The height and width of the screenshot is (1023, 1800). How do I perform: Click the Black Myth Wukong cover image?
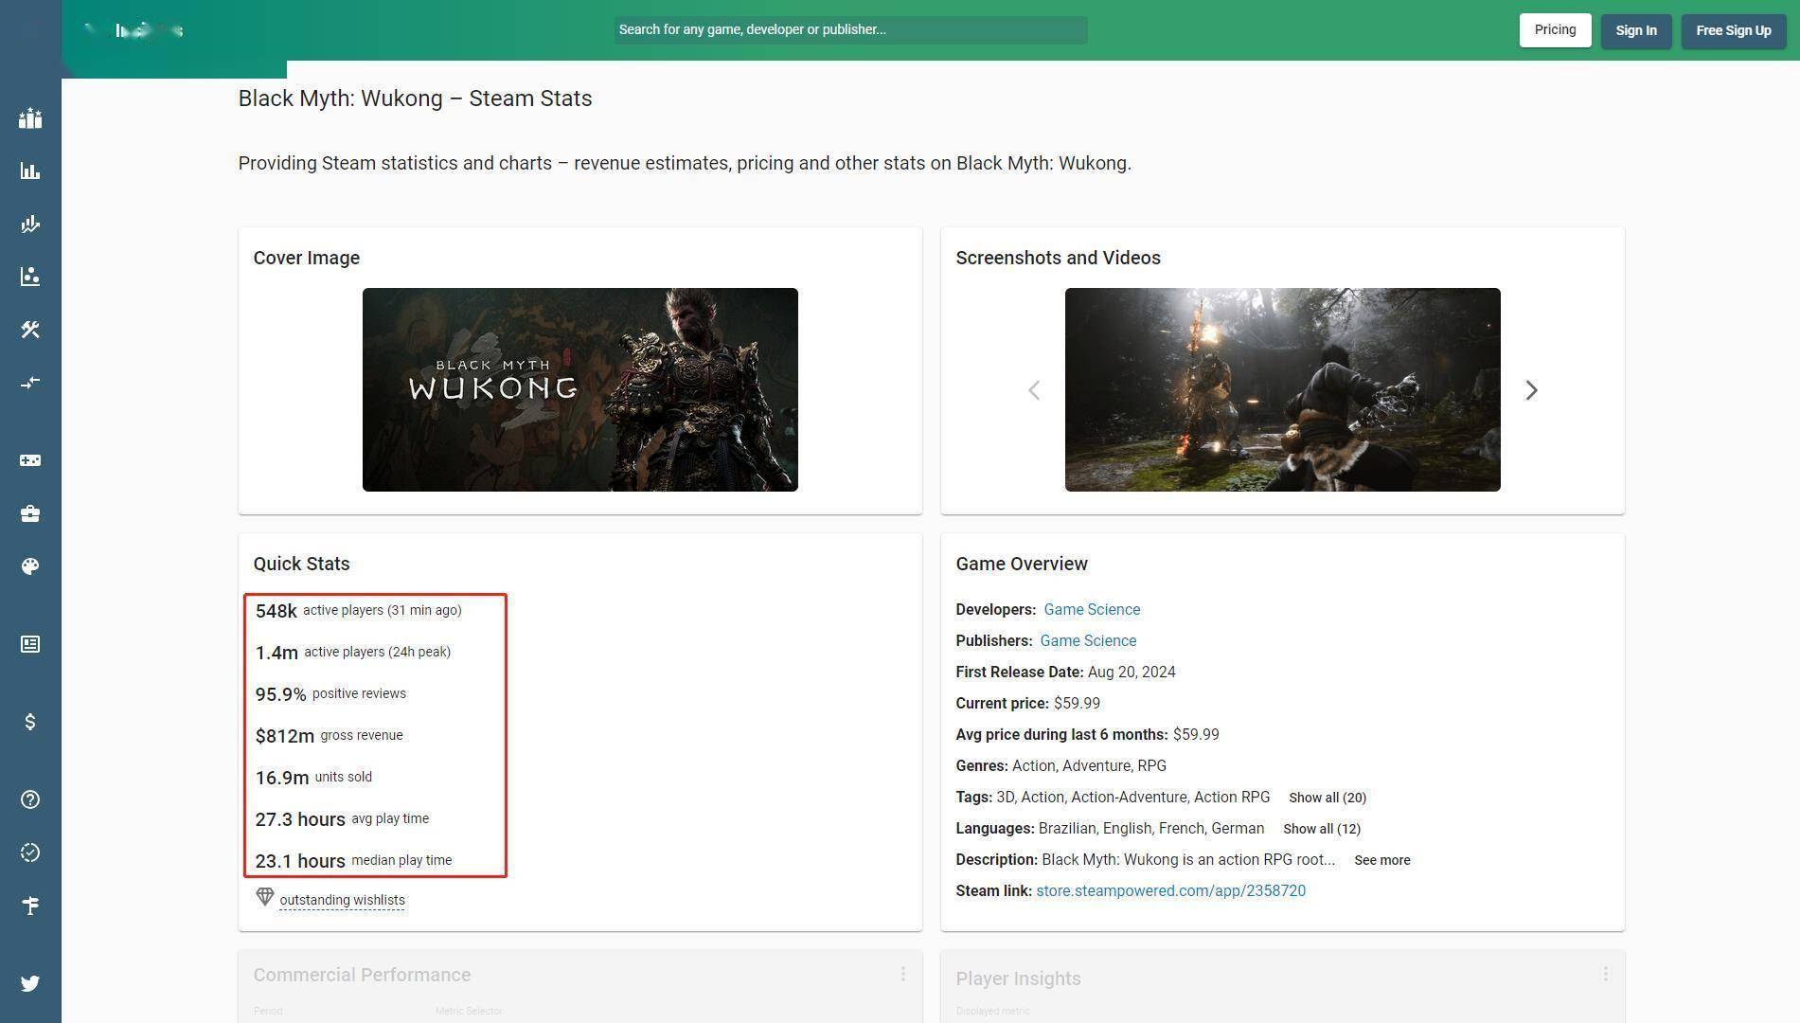[579, 389]
